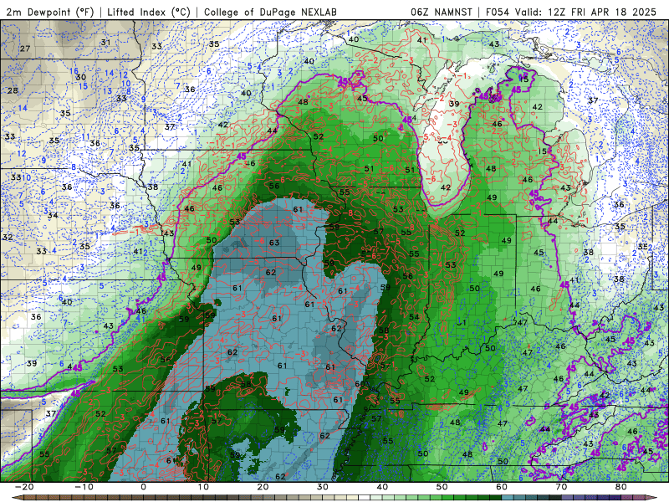
Task: Click the -10 label on the color scale
Action: point(84,487)
